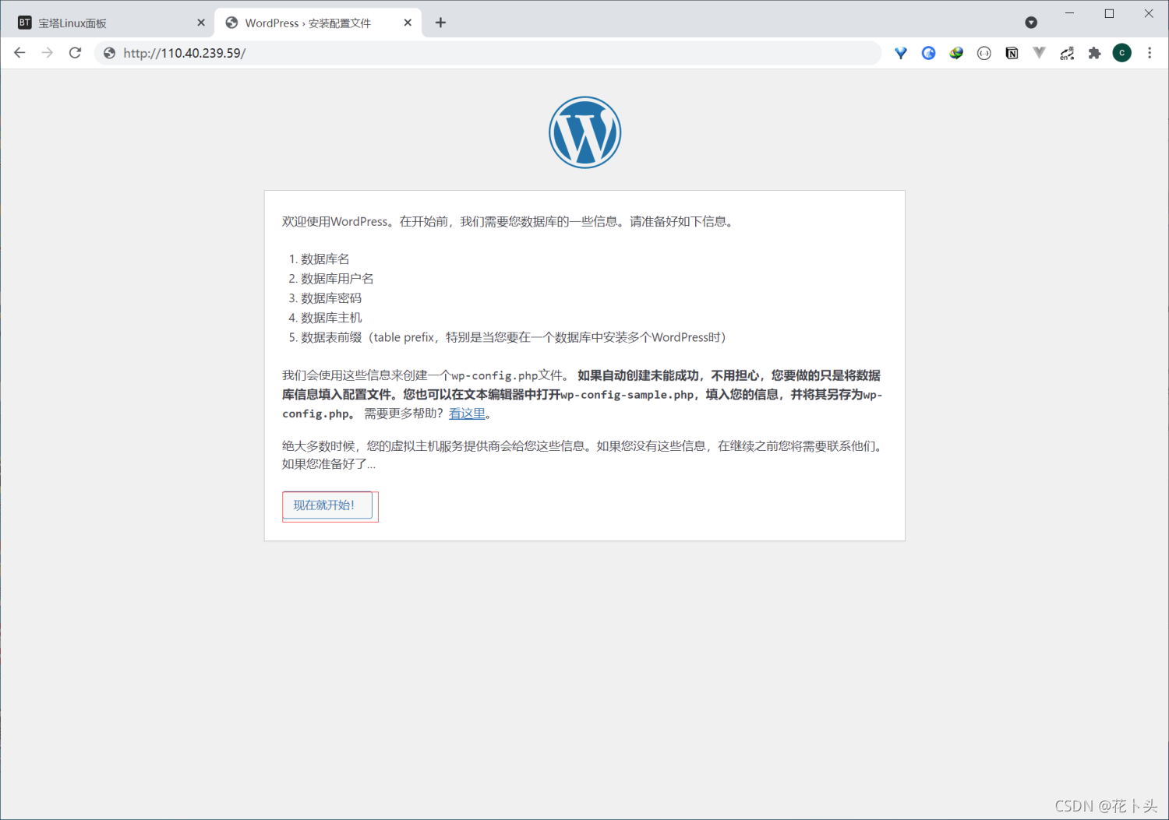Click list item 数据库密码

pyautogui.click(x=331, y=297)
